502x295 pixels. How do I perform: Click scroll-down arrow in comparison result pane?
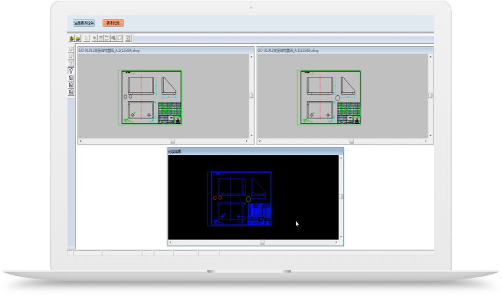point(341,237)
